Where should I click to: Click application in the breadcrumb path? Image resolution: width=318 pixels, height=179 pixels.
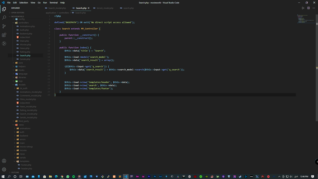pyautogui.click(x=51, y=13)
